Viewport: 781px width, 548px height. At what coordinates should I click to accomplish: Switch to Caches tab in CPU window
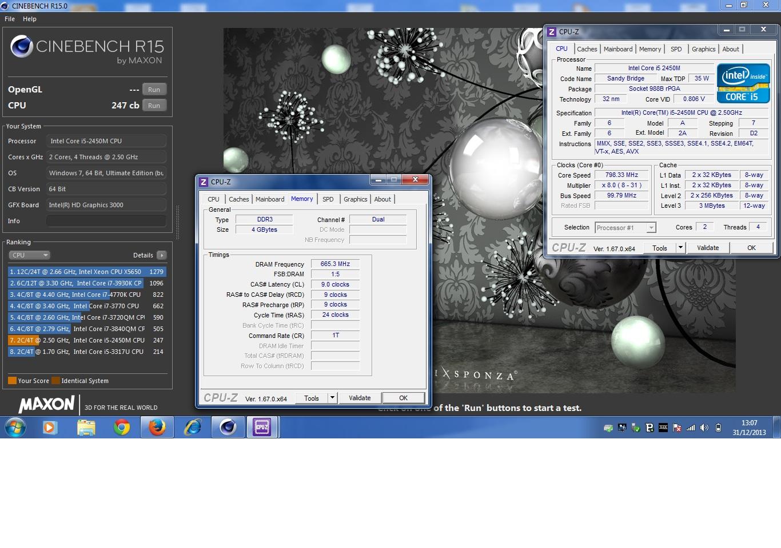pyautogui.click(x=587, y=49)
